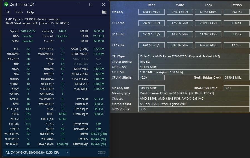Click the DRAM:FSB Ratio 32:1 field
250x158 pixels.
237,88
